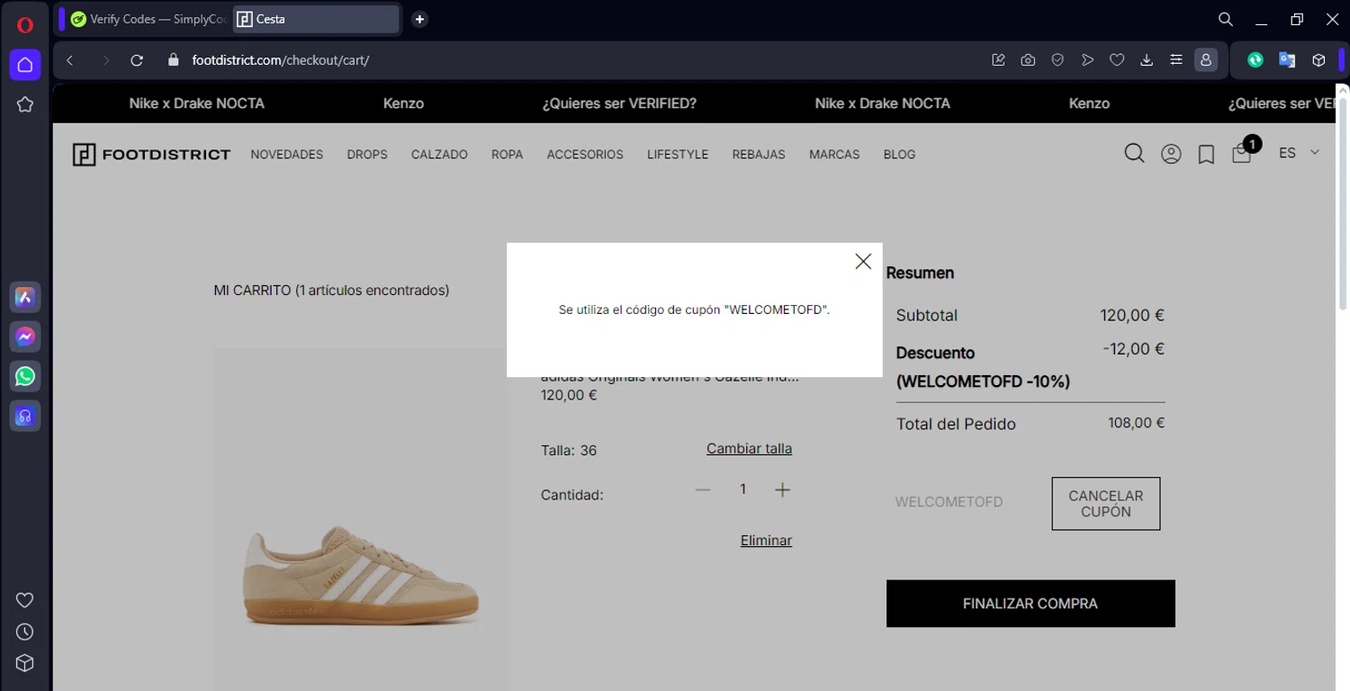Open the MARCAS menu

(834, 155)
